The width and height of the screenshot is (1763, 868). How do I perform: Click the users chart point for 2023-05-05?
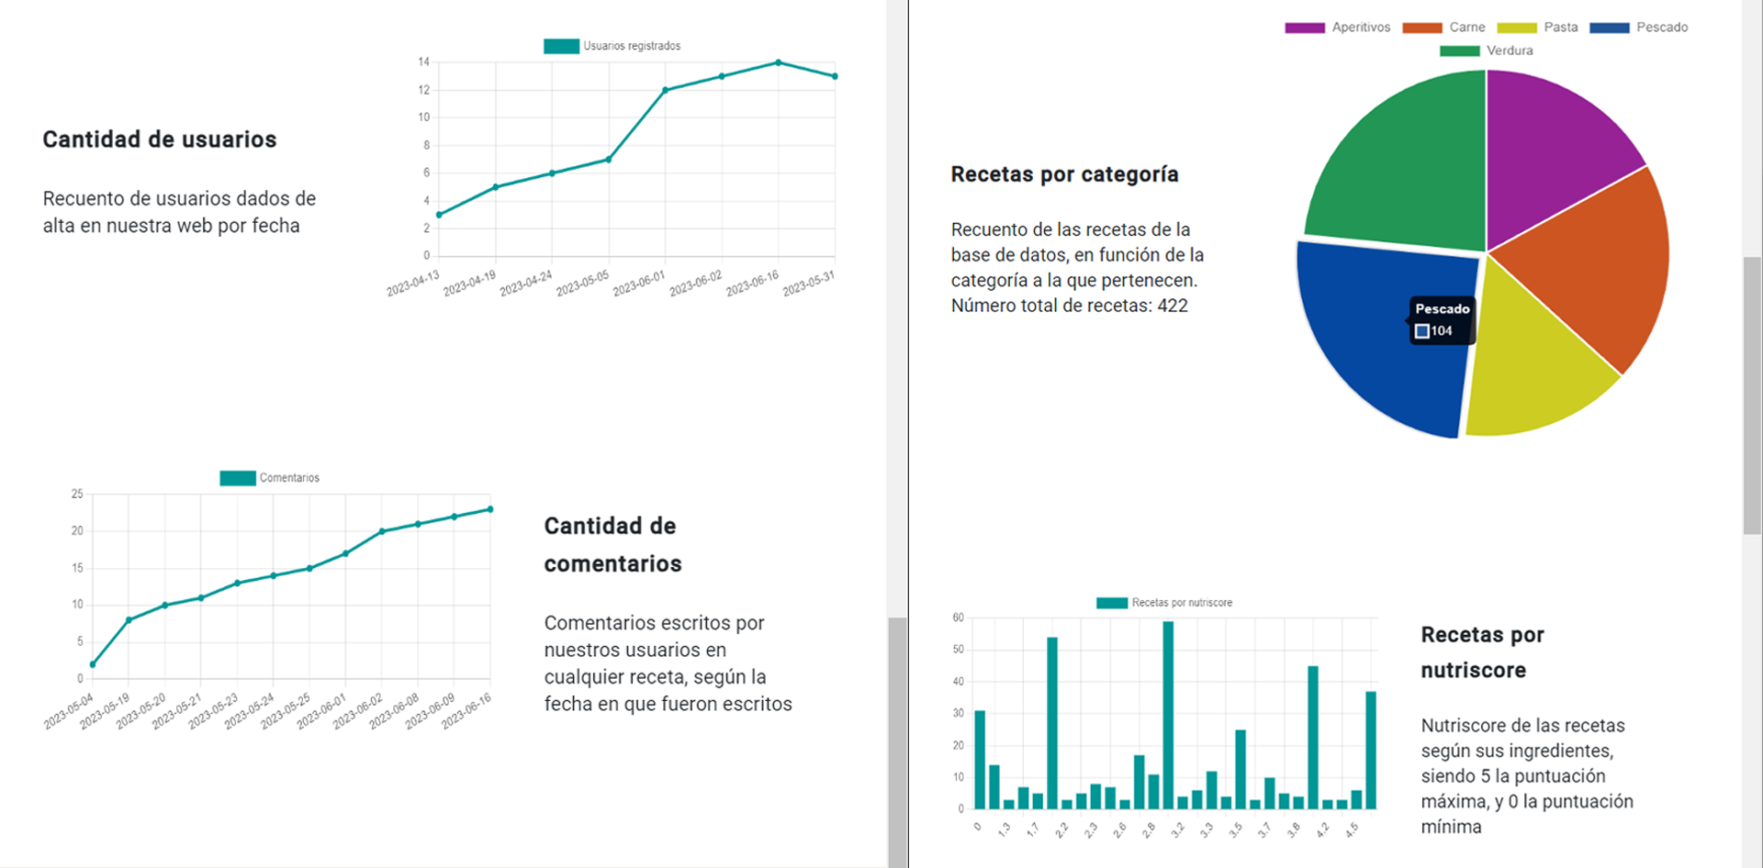pyautogui.click(x=609, y=160)
